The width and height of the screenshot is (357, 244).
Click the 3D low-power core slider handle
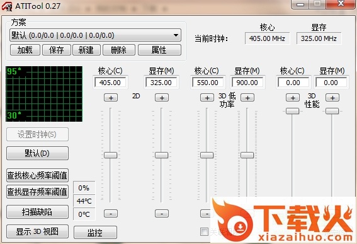tap(207, 155)
